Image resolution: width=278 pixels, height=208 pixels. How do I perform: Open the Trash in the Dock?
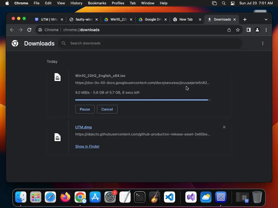[x=257, y=197]
